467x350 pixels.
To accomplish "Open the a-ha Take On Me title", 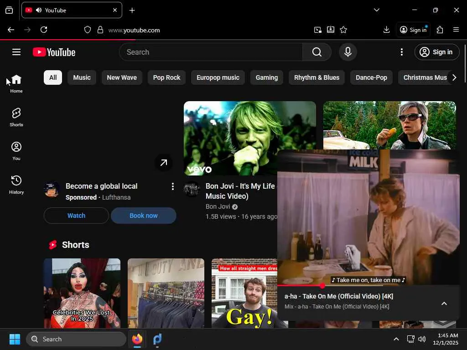I will [x=339, y=296].
